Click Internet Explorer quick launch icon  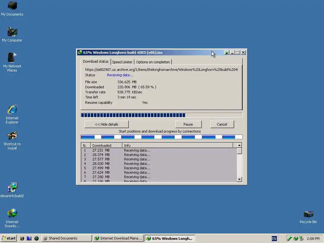[22, 238]
